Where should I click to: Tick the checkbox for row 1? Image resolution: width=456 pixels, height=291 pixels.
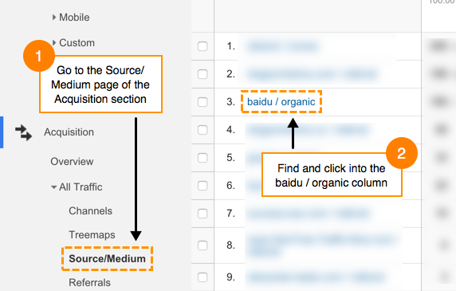coord(202,46)
